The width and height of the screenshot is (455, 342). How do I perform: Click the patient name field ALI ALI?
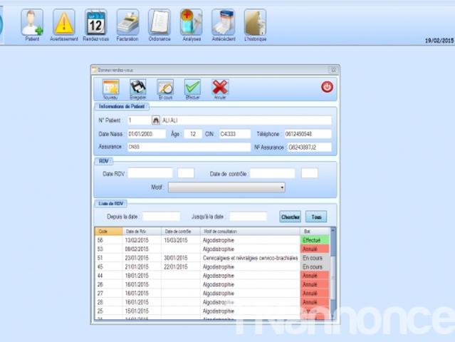pyautogui.click(x=246, y=120)
